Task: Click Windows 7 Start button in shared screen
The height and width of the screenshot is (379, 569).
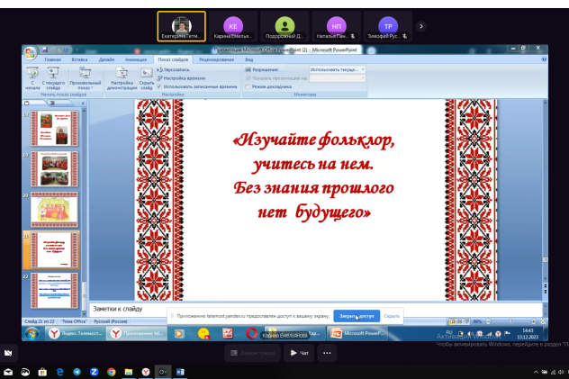Action: coord(32,333)
